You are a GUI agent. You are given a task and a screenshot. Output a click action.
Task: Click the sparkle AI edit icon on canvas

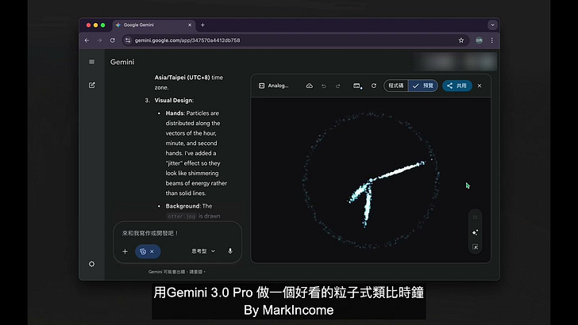[475, 232]
